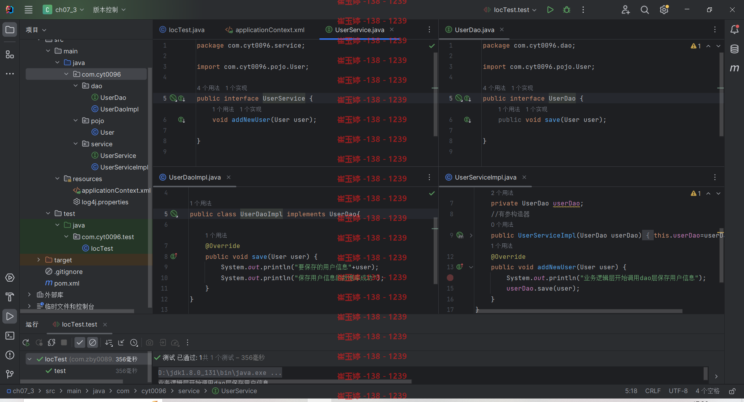
Task: Close the UserServiceImpl.java tab
Action: pos(524,177)
